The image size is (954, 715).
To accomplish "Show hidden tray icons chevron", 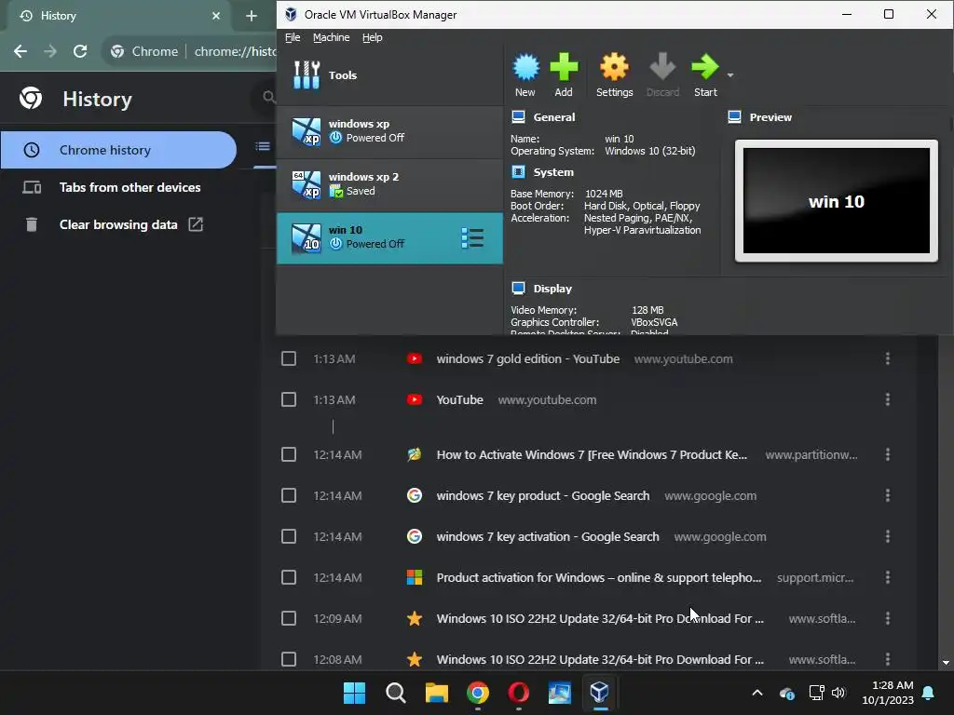I will pos(757,693).
